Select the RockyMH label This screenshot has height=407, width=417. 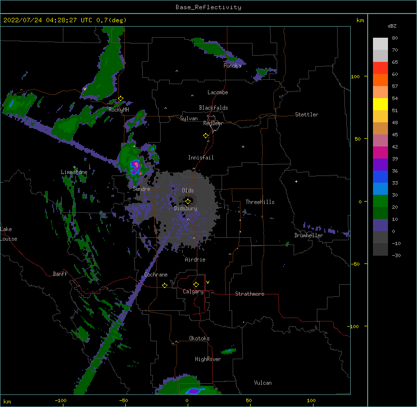(x=119, y=110)
